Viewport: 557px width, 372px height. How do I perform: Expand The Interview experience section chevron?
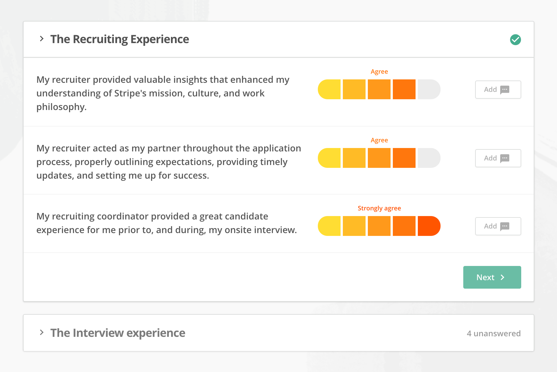(x=42, y=332)
